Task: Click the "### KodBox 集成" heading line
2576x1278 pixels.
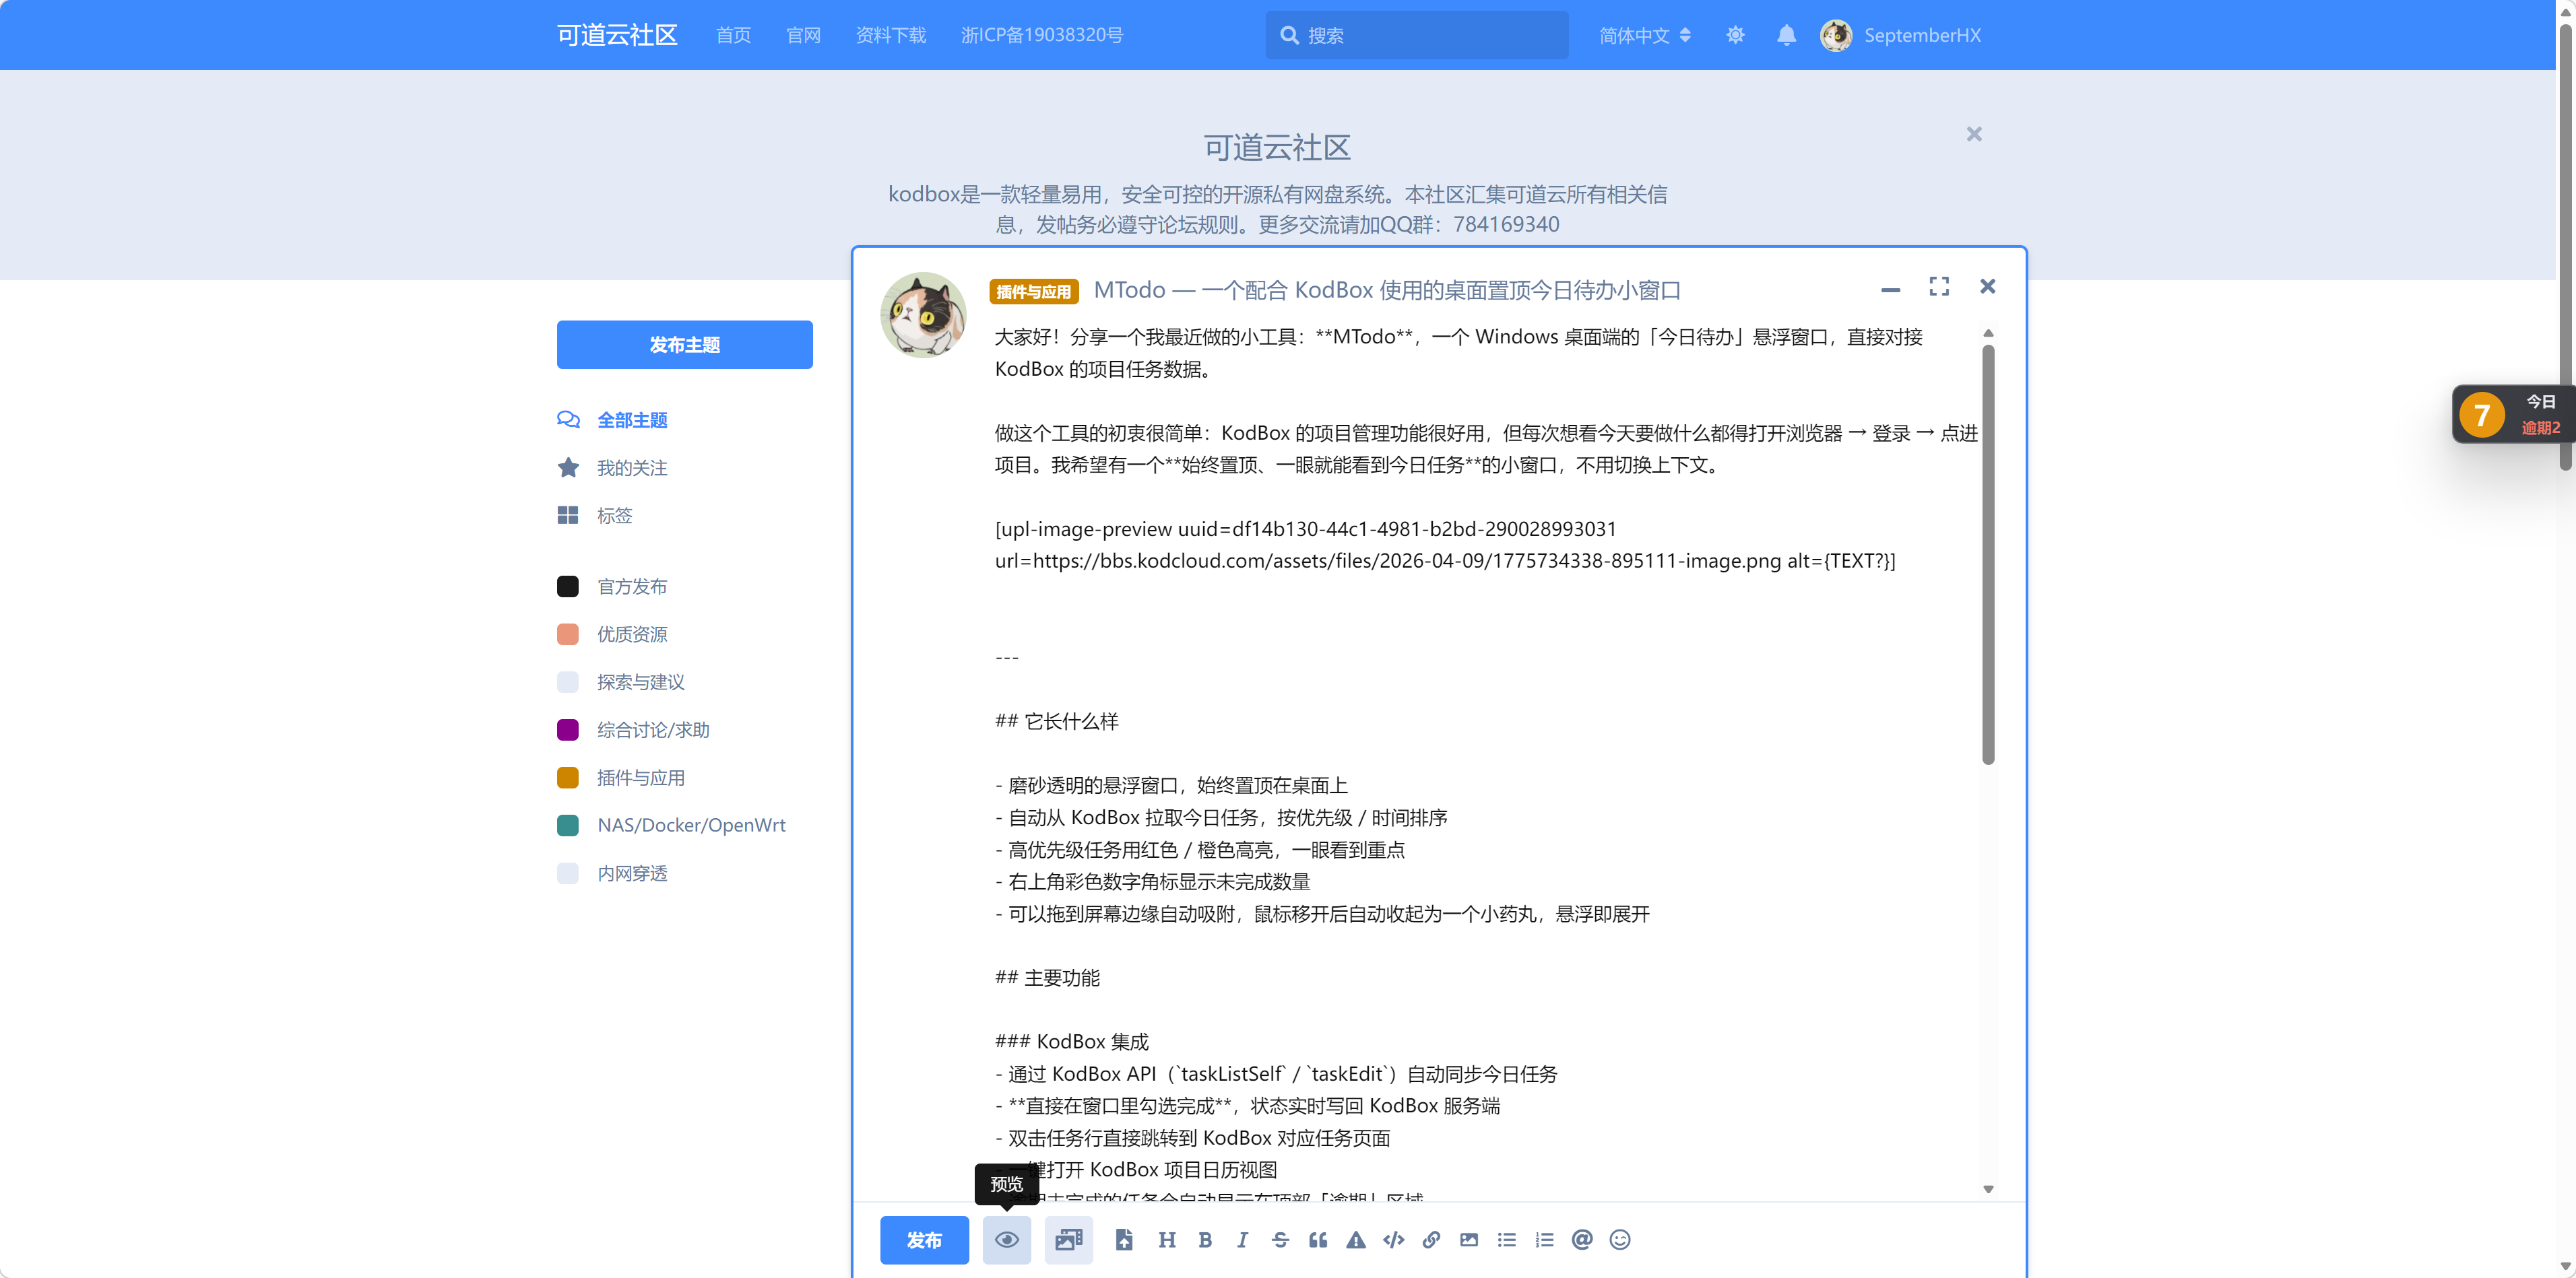Action: pyautogui.click(x=1071, y=1041)
